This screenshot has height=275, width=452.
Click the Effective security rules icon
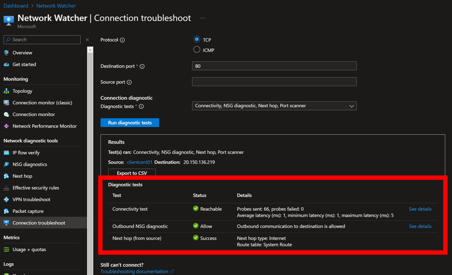[x=6, y=188]
